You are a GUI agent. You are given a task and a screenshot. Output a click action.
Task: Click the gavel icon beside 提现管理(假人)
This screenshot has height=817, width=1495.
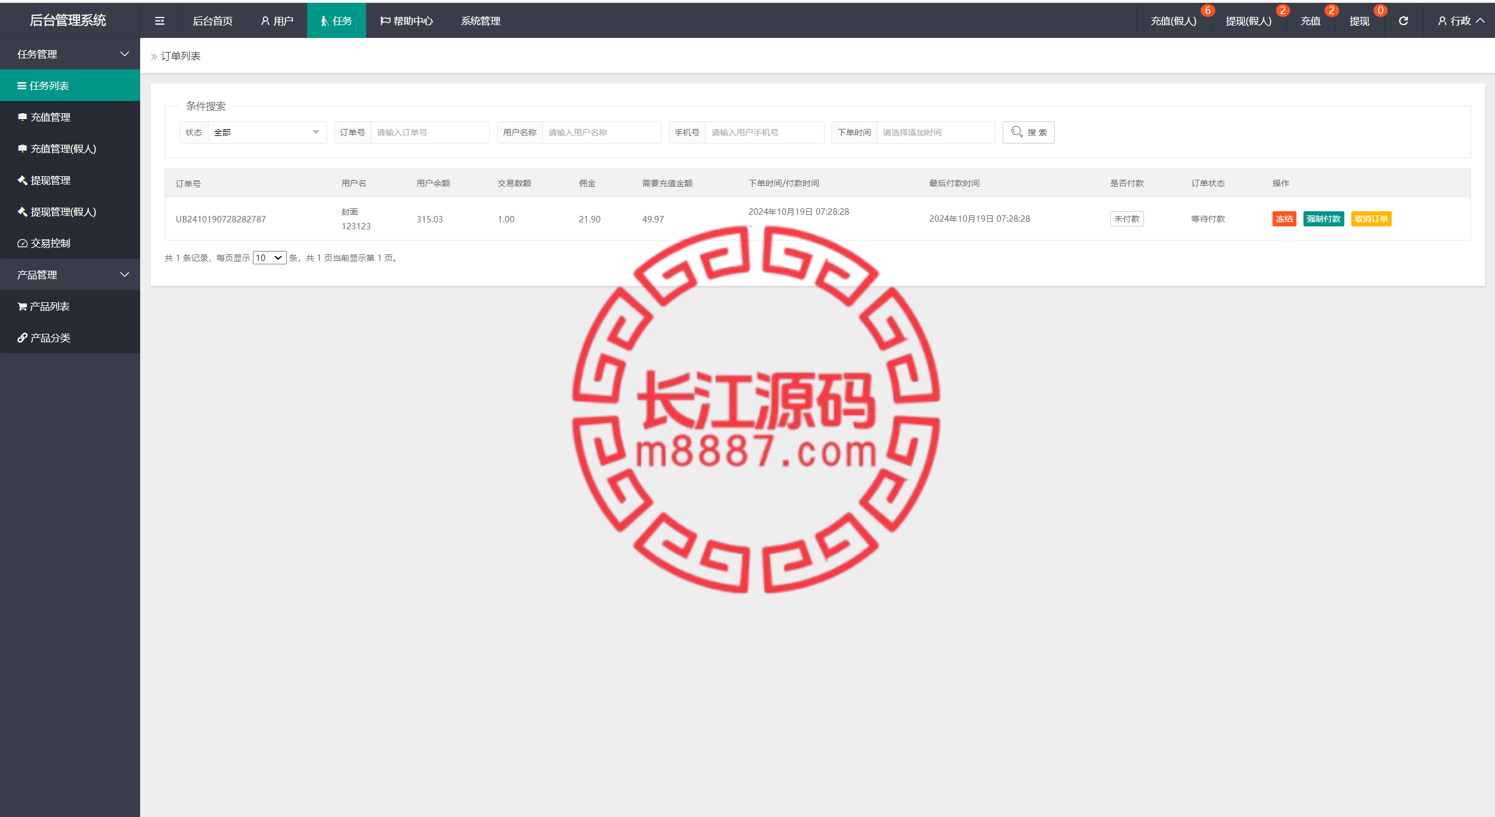click(x=22, y=212)
